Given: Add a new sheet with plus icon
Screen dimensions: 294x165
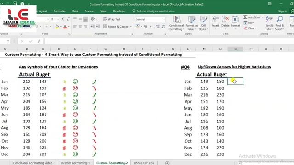Looking at the screenshot, I should [167, 163].
